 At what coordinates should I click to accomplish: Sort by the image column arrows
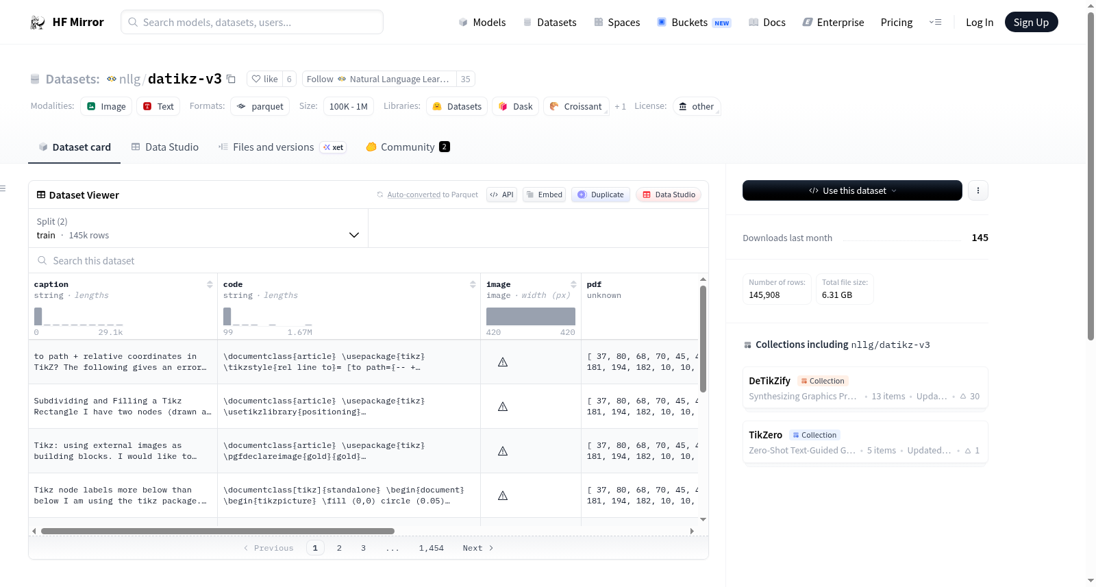[x=573, y=284]
